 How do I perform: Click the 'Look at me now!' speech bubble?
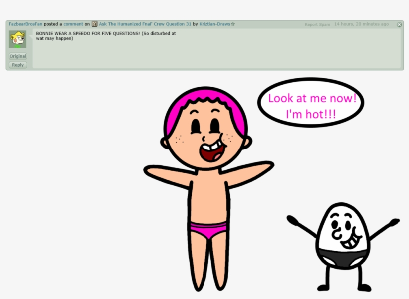[x=311, y=103]
